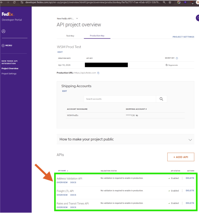Click the Production URL apis.fedex.com text

[85, 73]
